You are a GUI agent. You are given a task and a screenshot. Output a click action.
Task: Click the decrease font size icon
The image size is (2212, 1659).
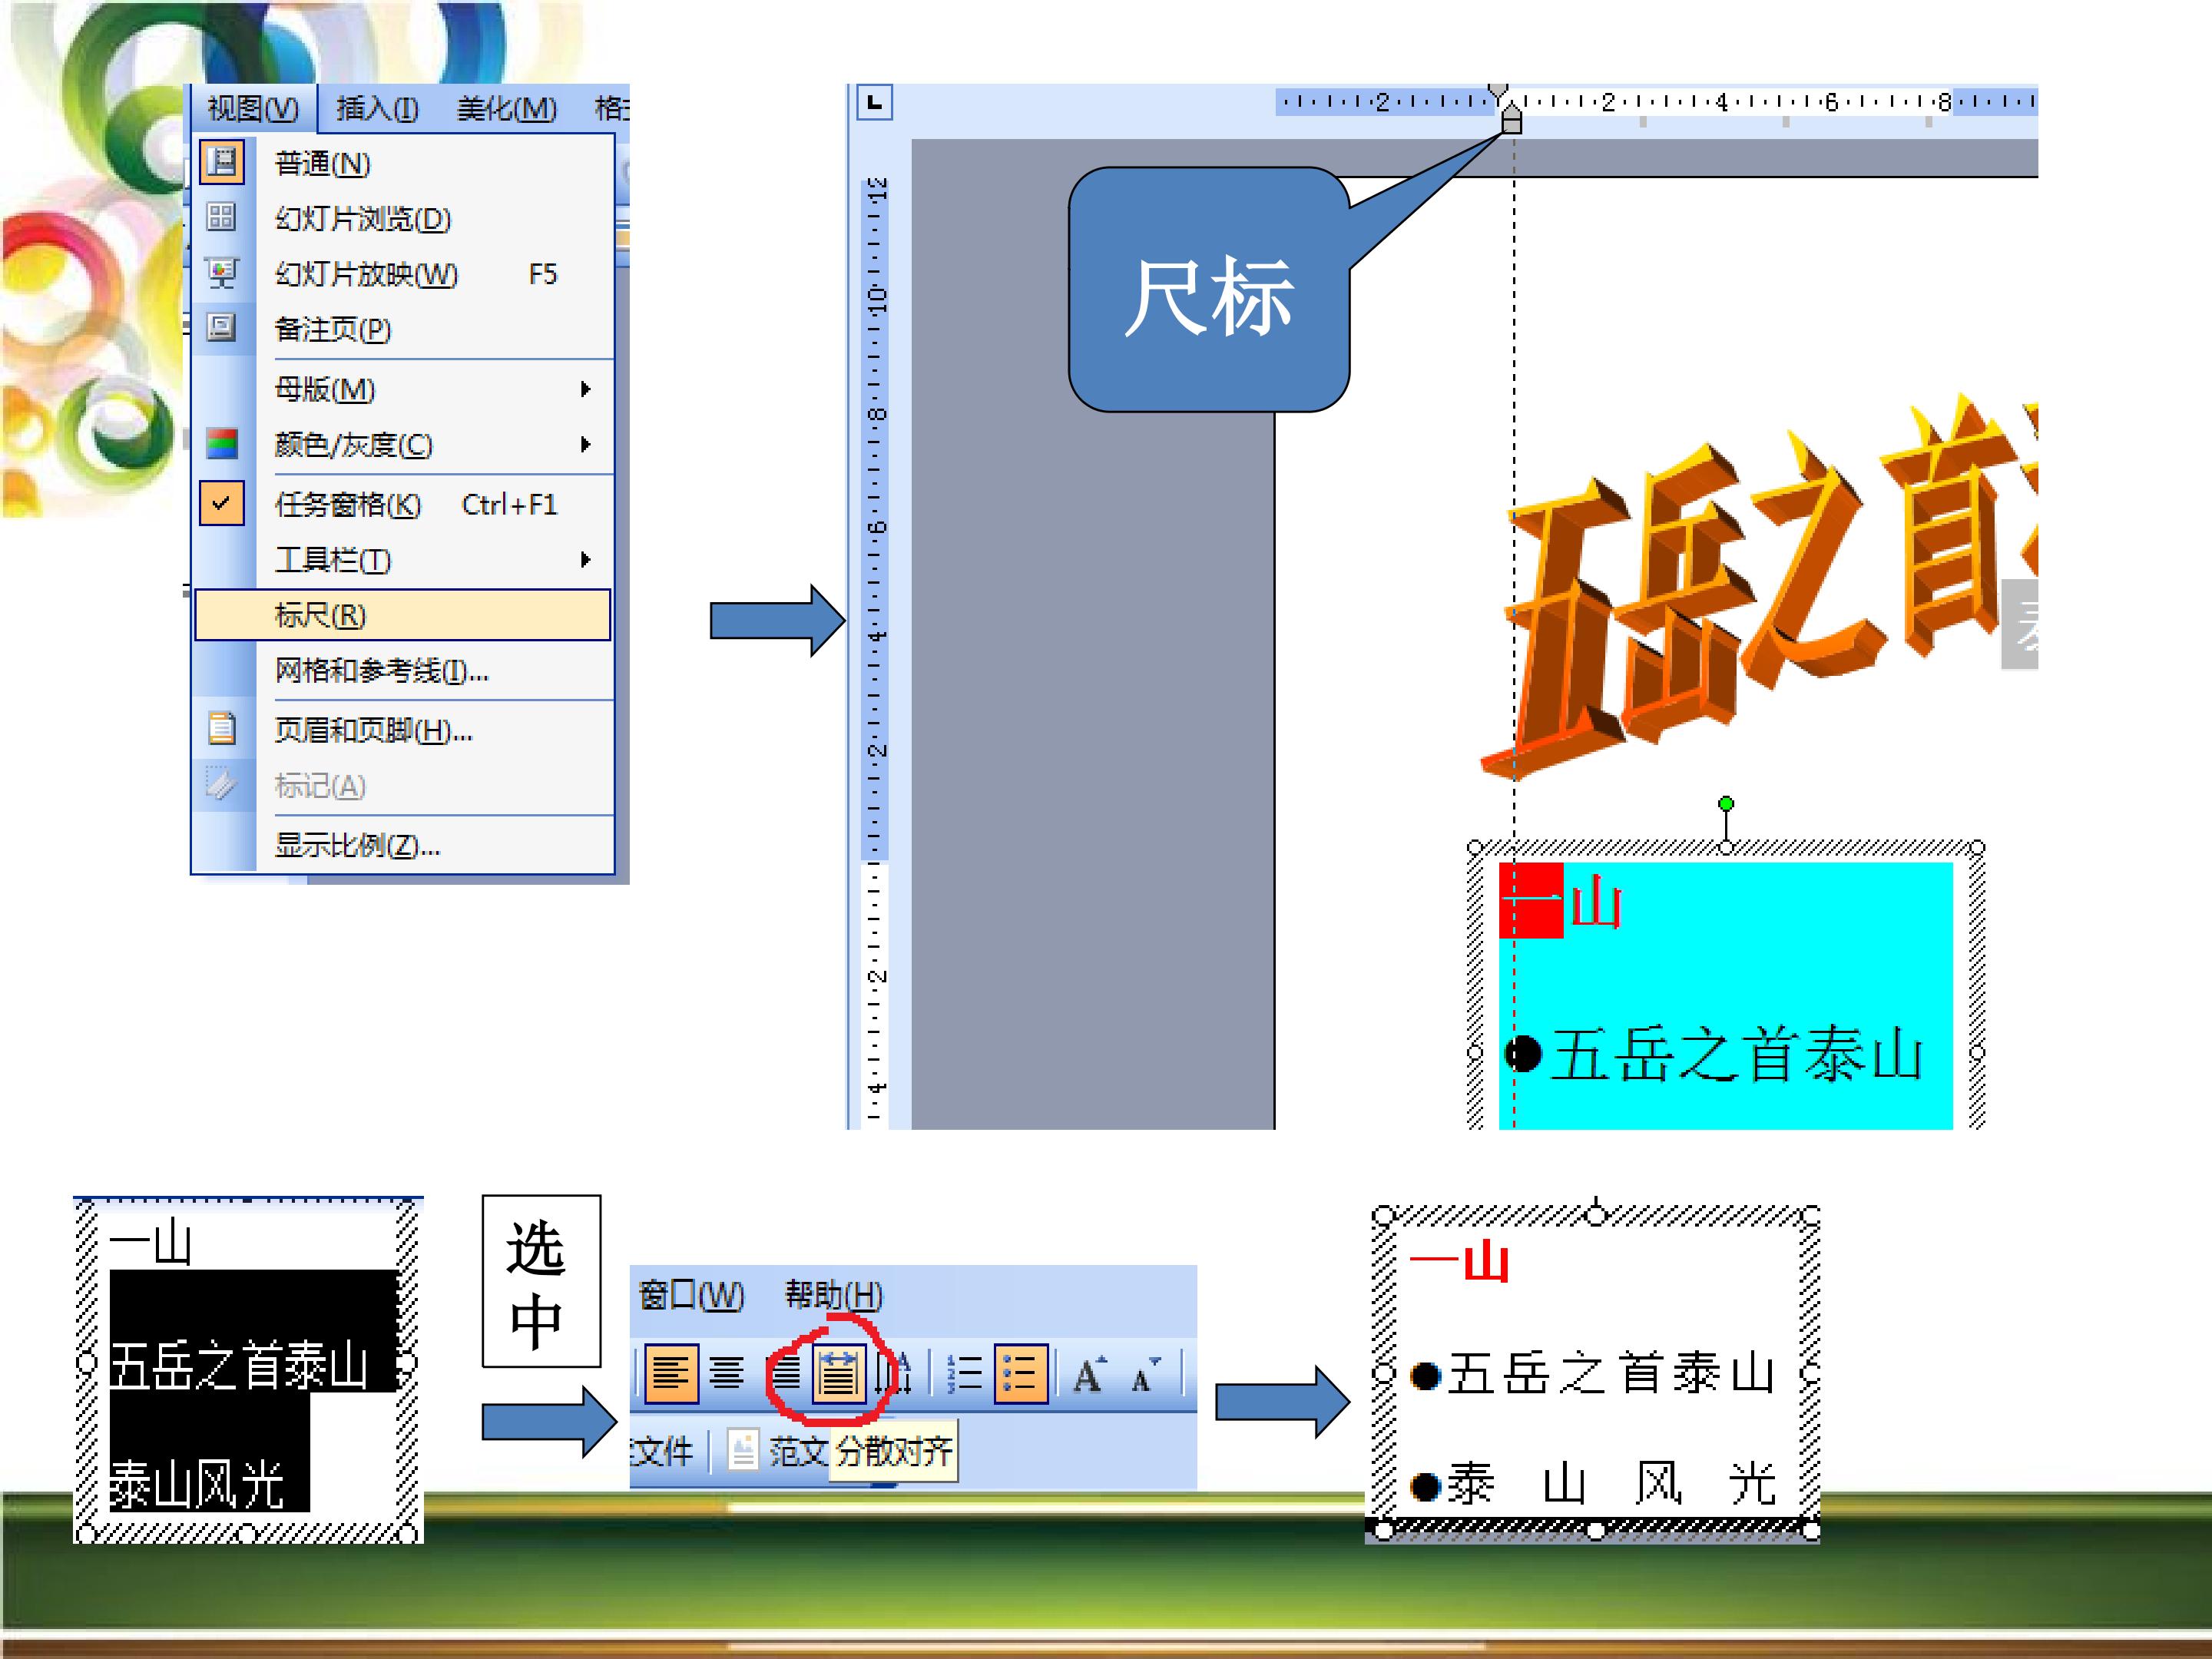click(1146, 1374)
